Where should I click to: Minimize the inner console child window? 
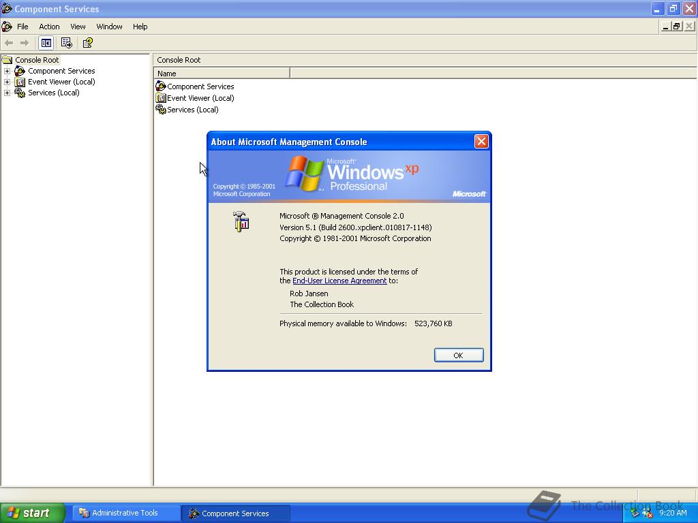tap(665, 27)
